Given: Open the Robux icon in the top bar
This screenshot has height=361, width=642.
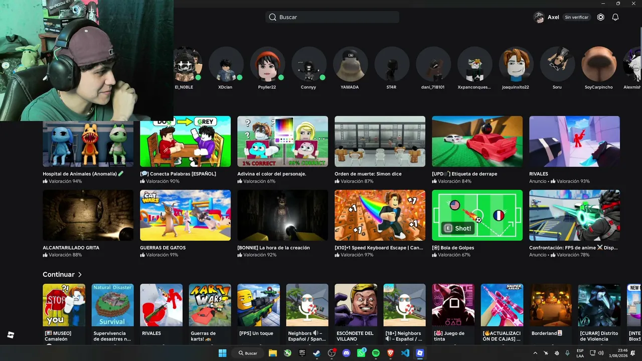Looking at the screenshot, I should pyautogui.click(x=600, y=17).
